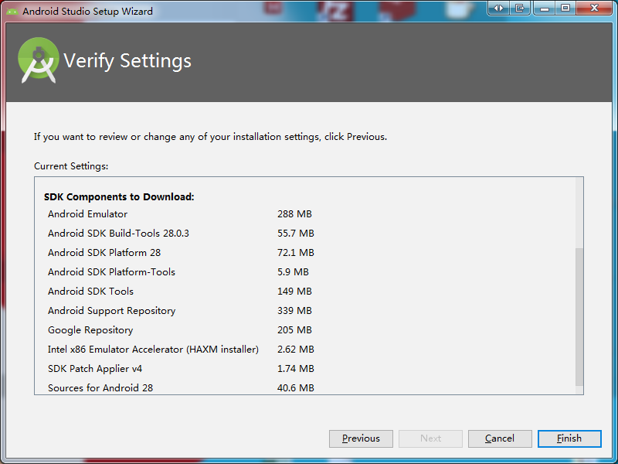The width and height of the screenshot is (618, 464).
Task: Click the 2.62 MB size value
Action: (x=296, y=350)
